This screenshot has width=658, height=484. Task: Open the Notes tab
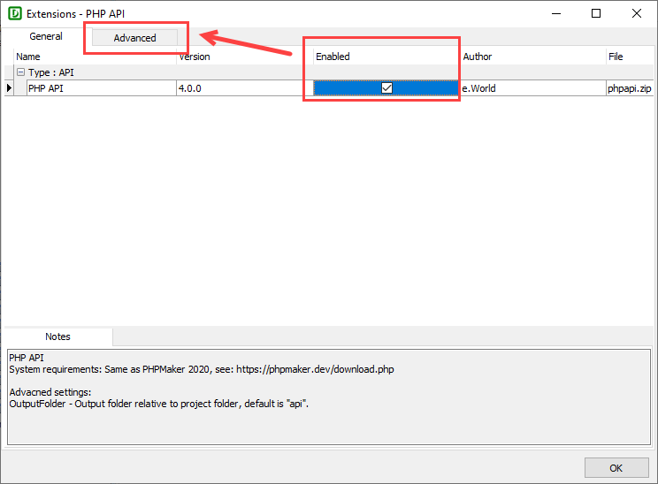pyautogui.click(x=57, y=337)
